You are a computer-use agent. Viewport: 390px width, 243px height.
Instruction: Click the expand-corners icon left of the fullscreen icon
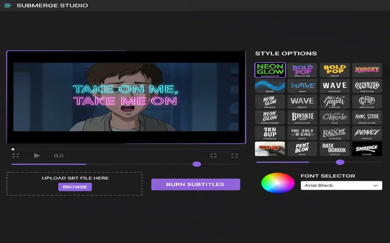214,156
